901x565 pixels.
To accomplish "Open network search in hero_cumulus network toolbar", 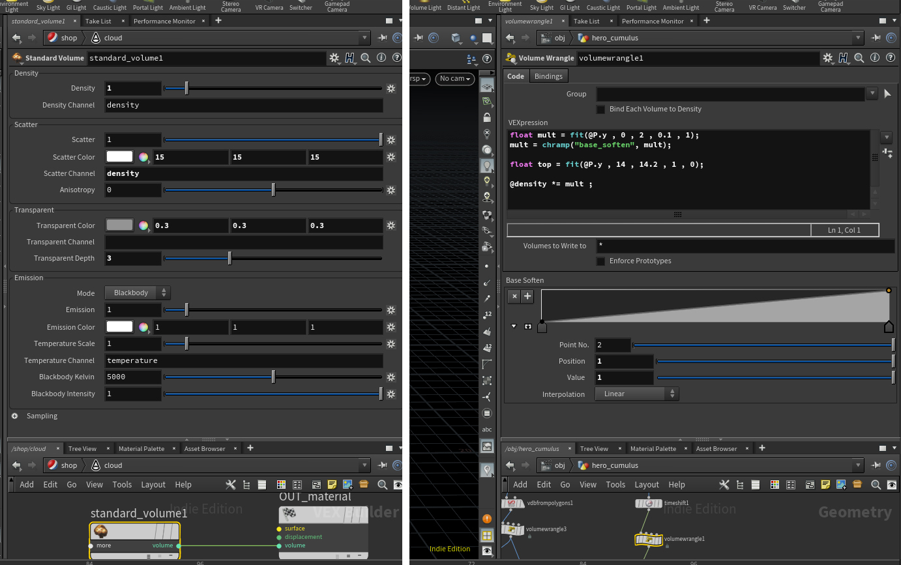I will click(x=876, y=484).
